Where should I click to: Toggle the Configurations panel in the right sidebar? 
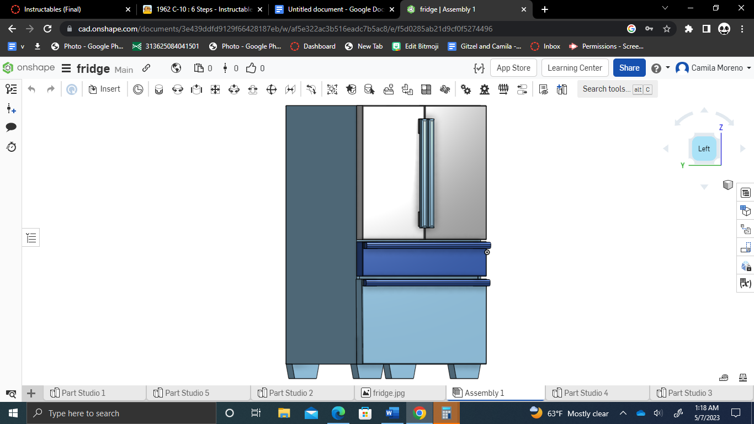pos(745,210)
